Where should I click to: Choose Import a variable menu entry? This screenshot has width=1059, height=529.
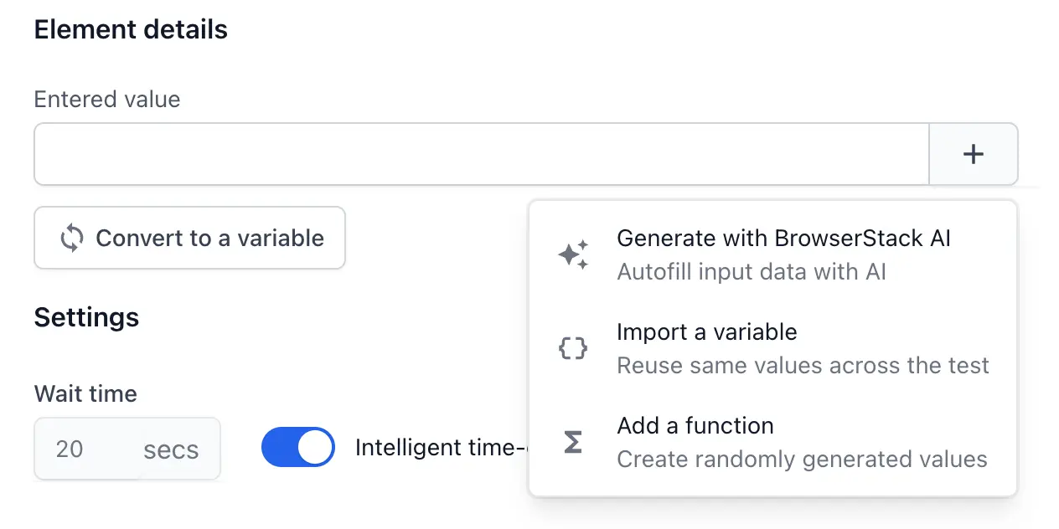[706, 332]
